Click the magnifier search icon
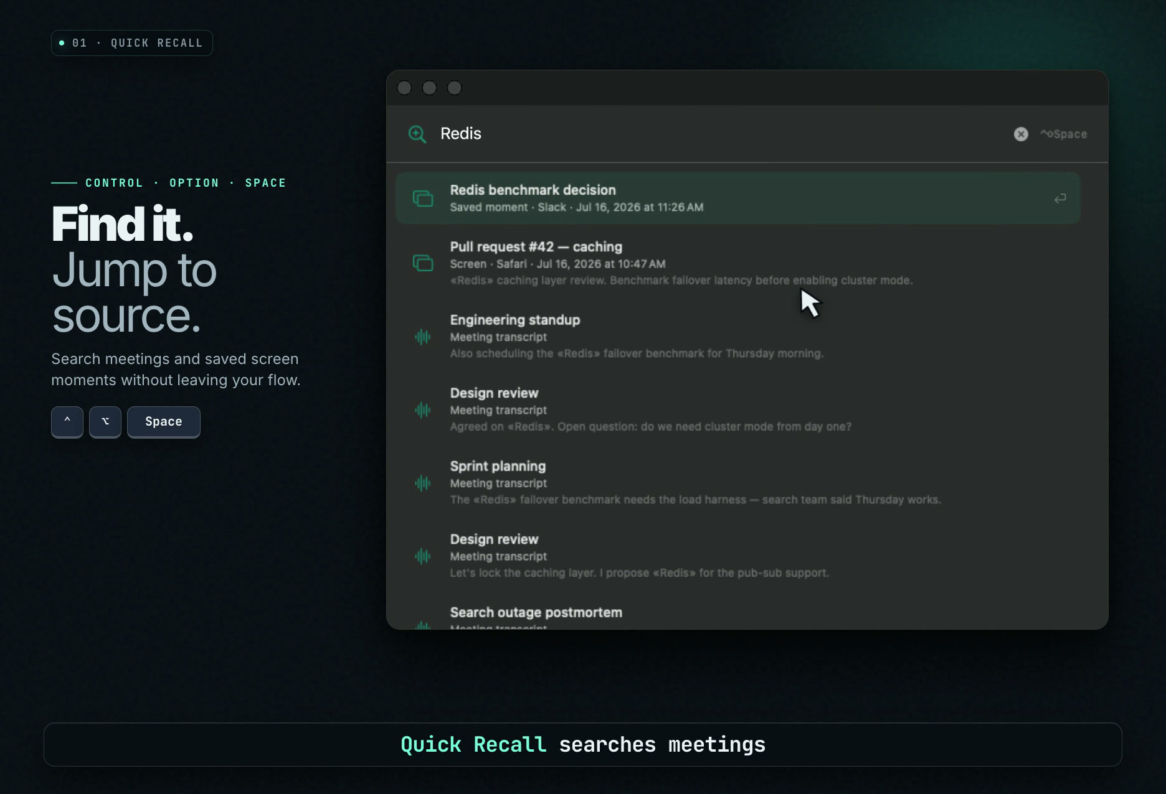The width and height of the screenshot is (1166, 794). (x=417, y=134)
